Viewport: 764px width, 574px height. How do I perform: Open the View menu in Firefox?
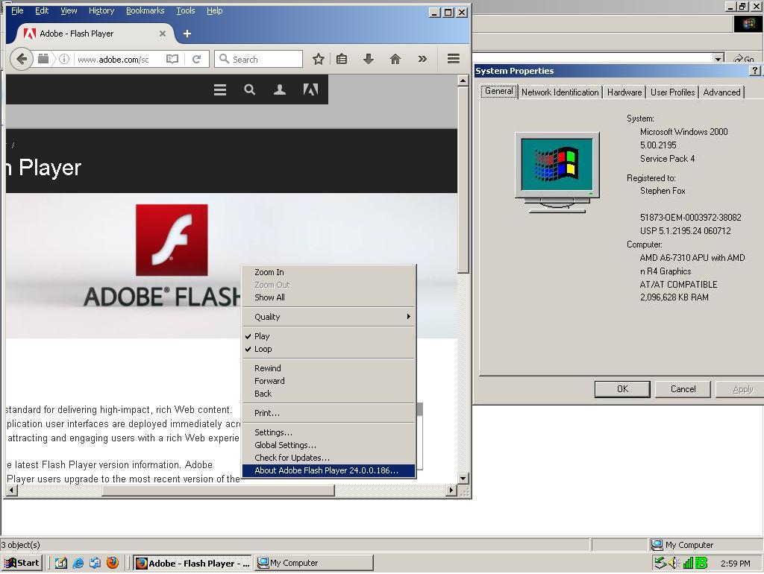click(69, 10)
